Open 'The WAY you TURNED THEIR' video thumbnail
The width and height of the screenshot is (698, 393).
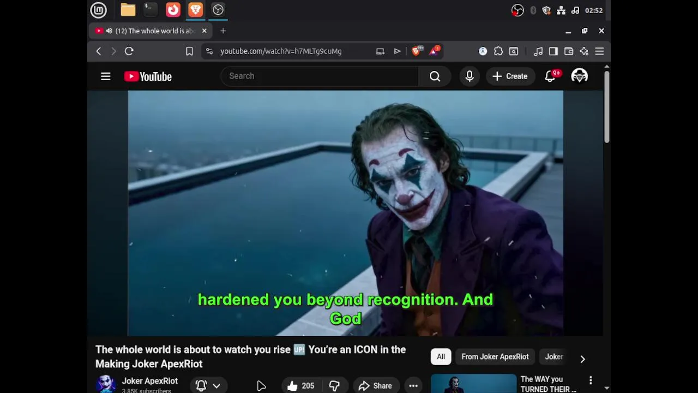(x=473, y=384)
